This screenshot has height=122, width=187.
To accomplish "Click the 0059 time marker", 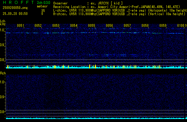I will click(163, 26).
